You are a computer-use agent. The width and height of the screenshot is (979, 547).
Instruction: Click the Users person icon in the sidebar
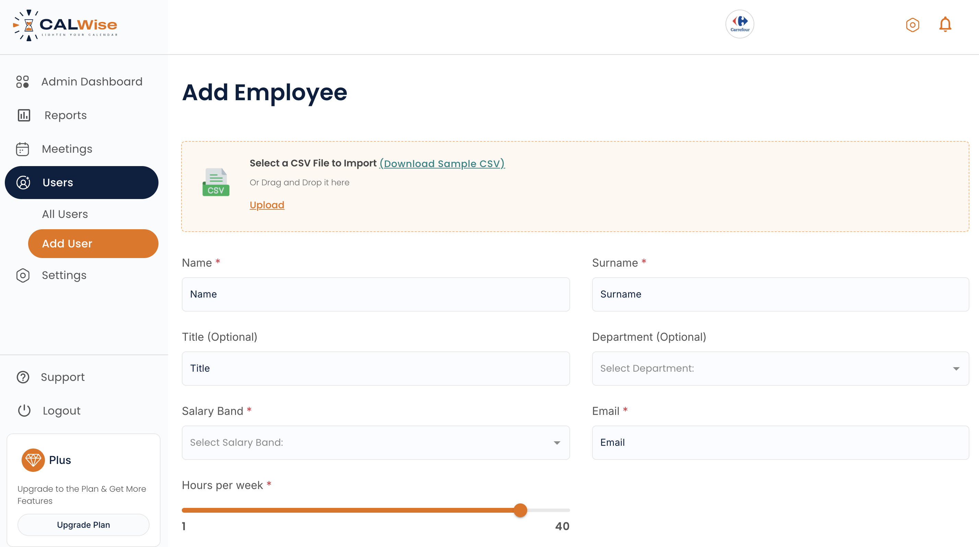pyautogui.click(x=23, y=183)
